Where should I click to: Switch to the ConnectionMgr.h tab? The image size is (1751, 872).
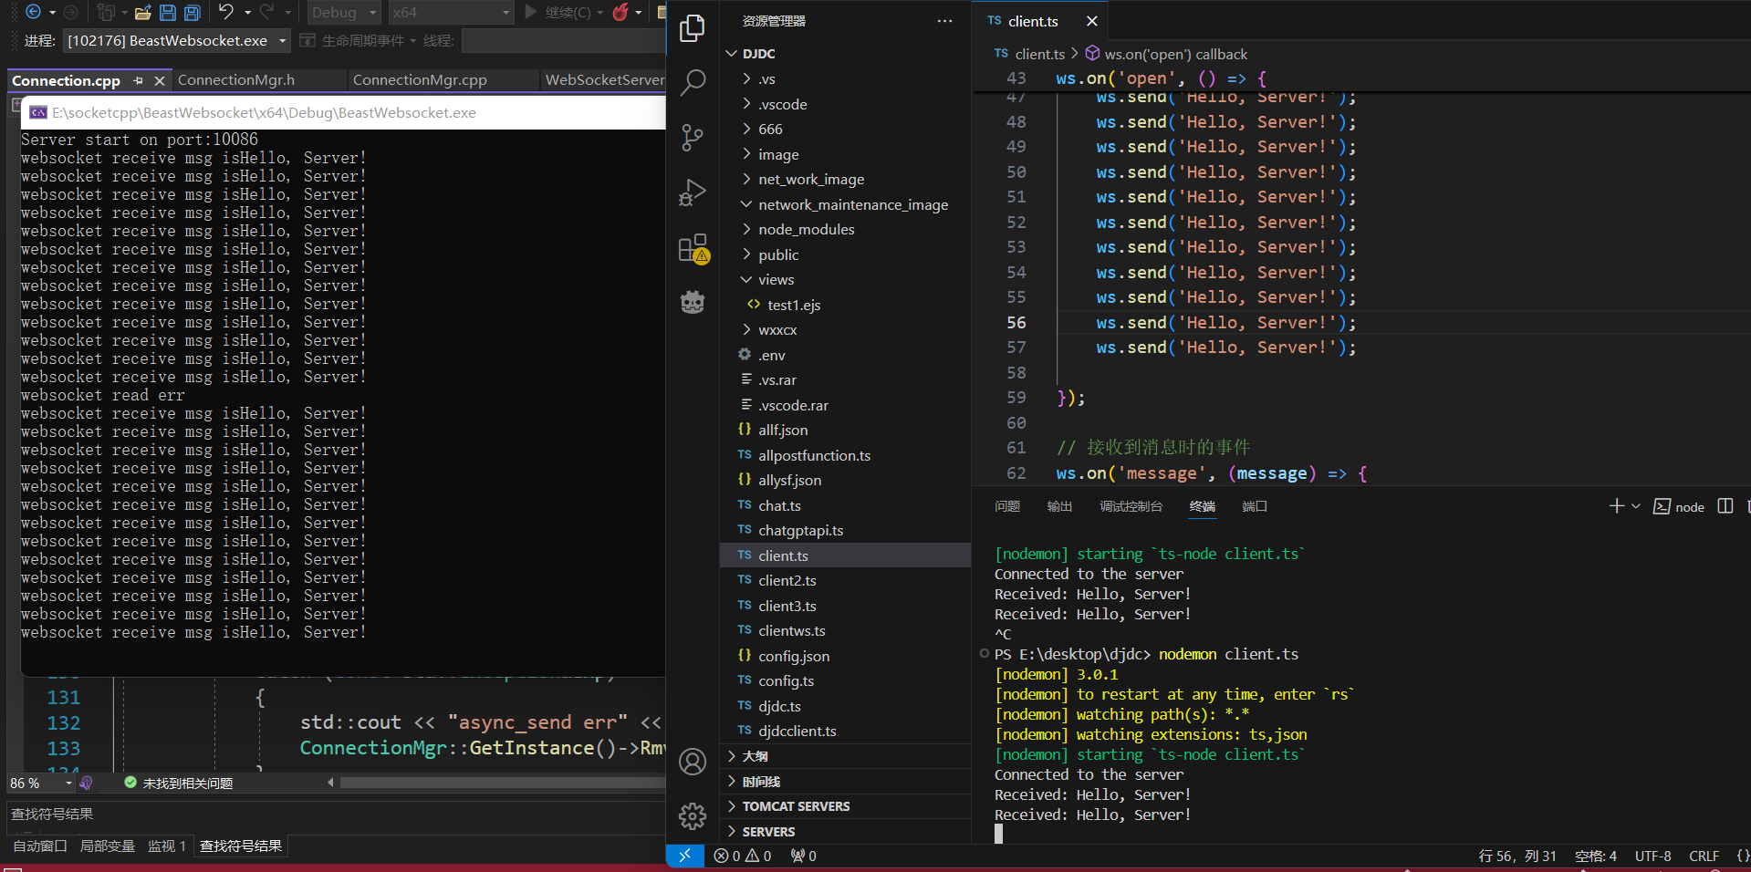click(x=236, y=80)
